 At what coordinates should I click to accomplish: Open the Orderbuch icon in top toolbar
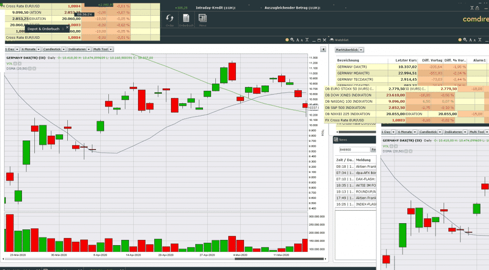pos(186,20)
